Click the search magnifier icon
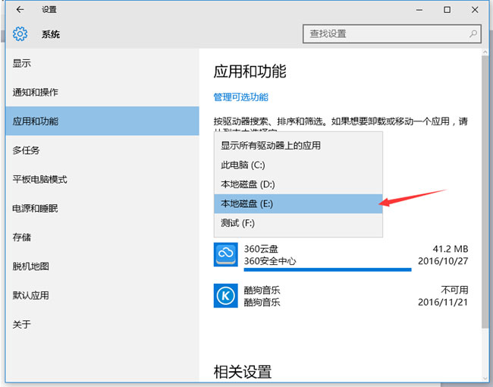The image size is (493, 387). 473,34
